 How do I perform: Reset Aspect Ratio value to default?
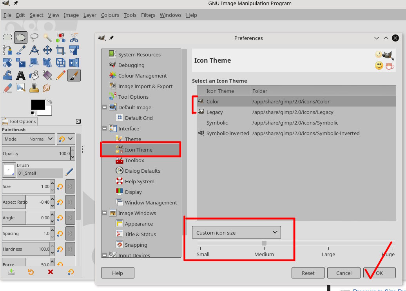(x=60, y=202)
